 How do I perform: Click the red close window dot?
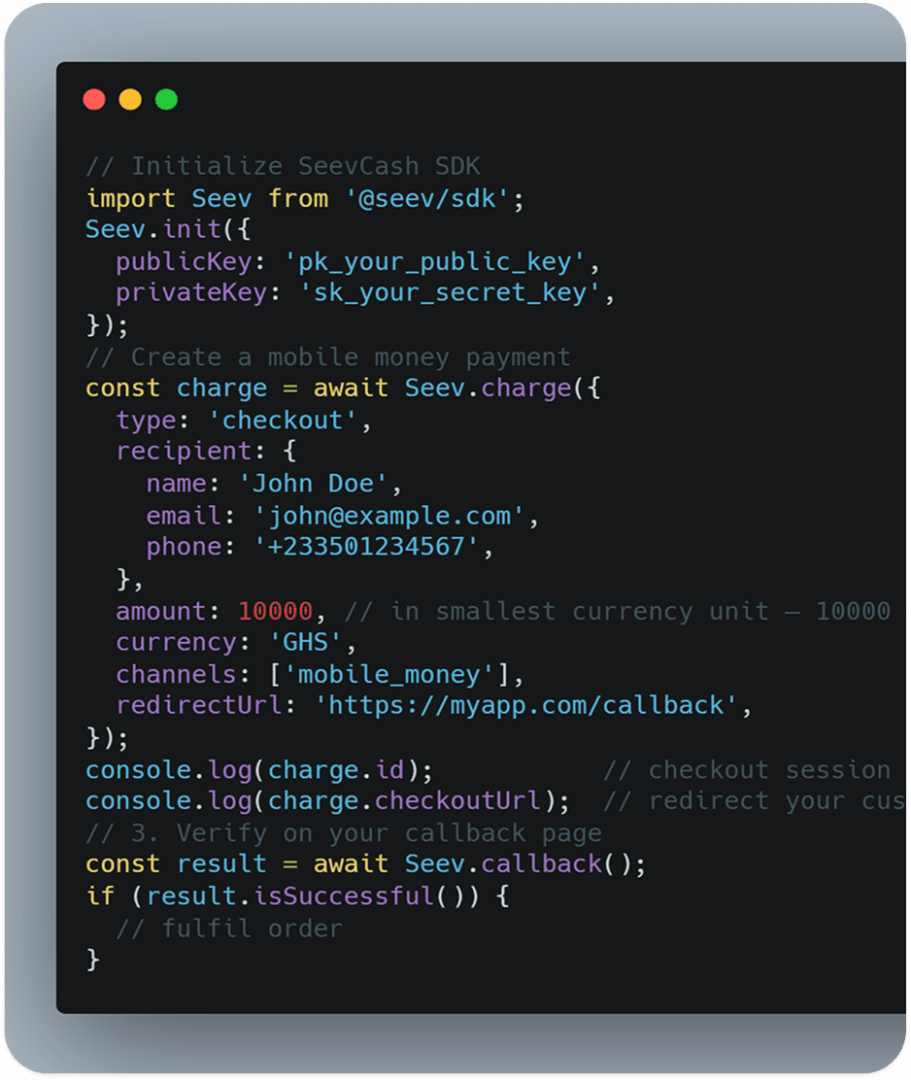pos(94,100)
